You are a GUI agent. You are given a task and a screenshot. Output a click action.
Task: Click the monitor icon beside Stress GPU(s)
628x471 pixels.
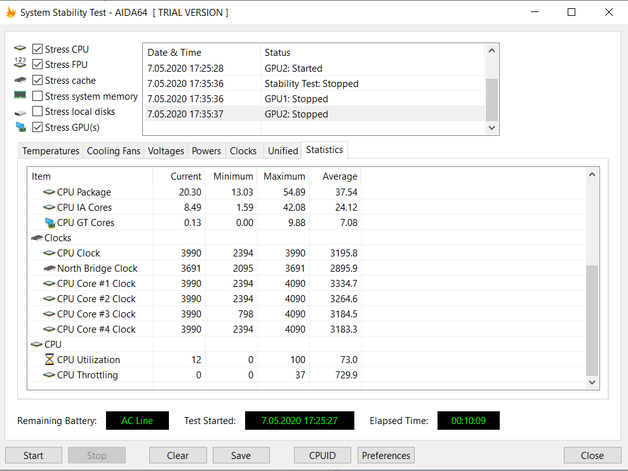pyautogui.click(x=21, y=127)
